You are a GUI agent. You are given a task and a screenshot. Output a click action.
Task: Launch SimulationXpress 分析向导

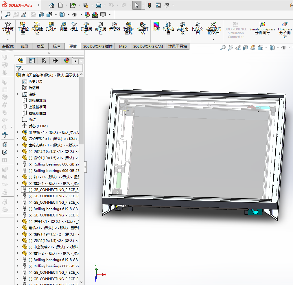[x=262, y=27]
